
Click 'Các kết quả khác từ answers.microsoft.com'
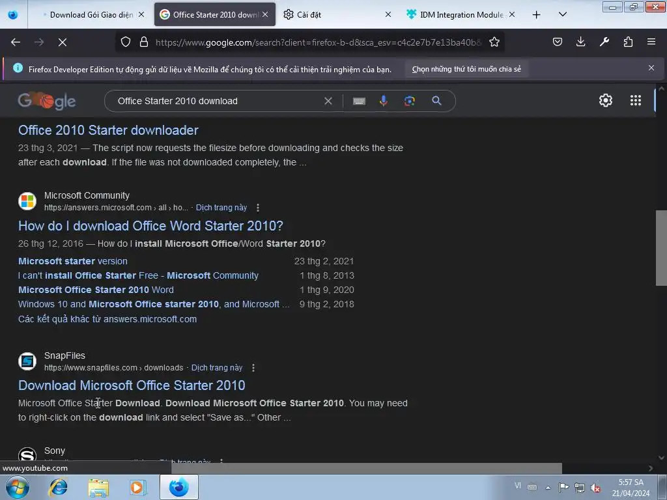[x=107, y=319]
